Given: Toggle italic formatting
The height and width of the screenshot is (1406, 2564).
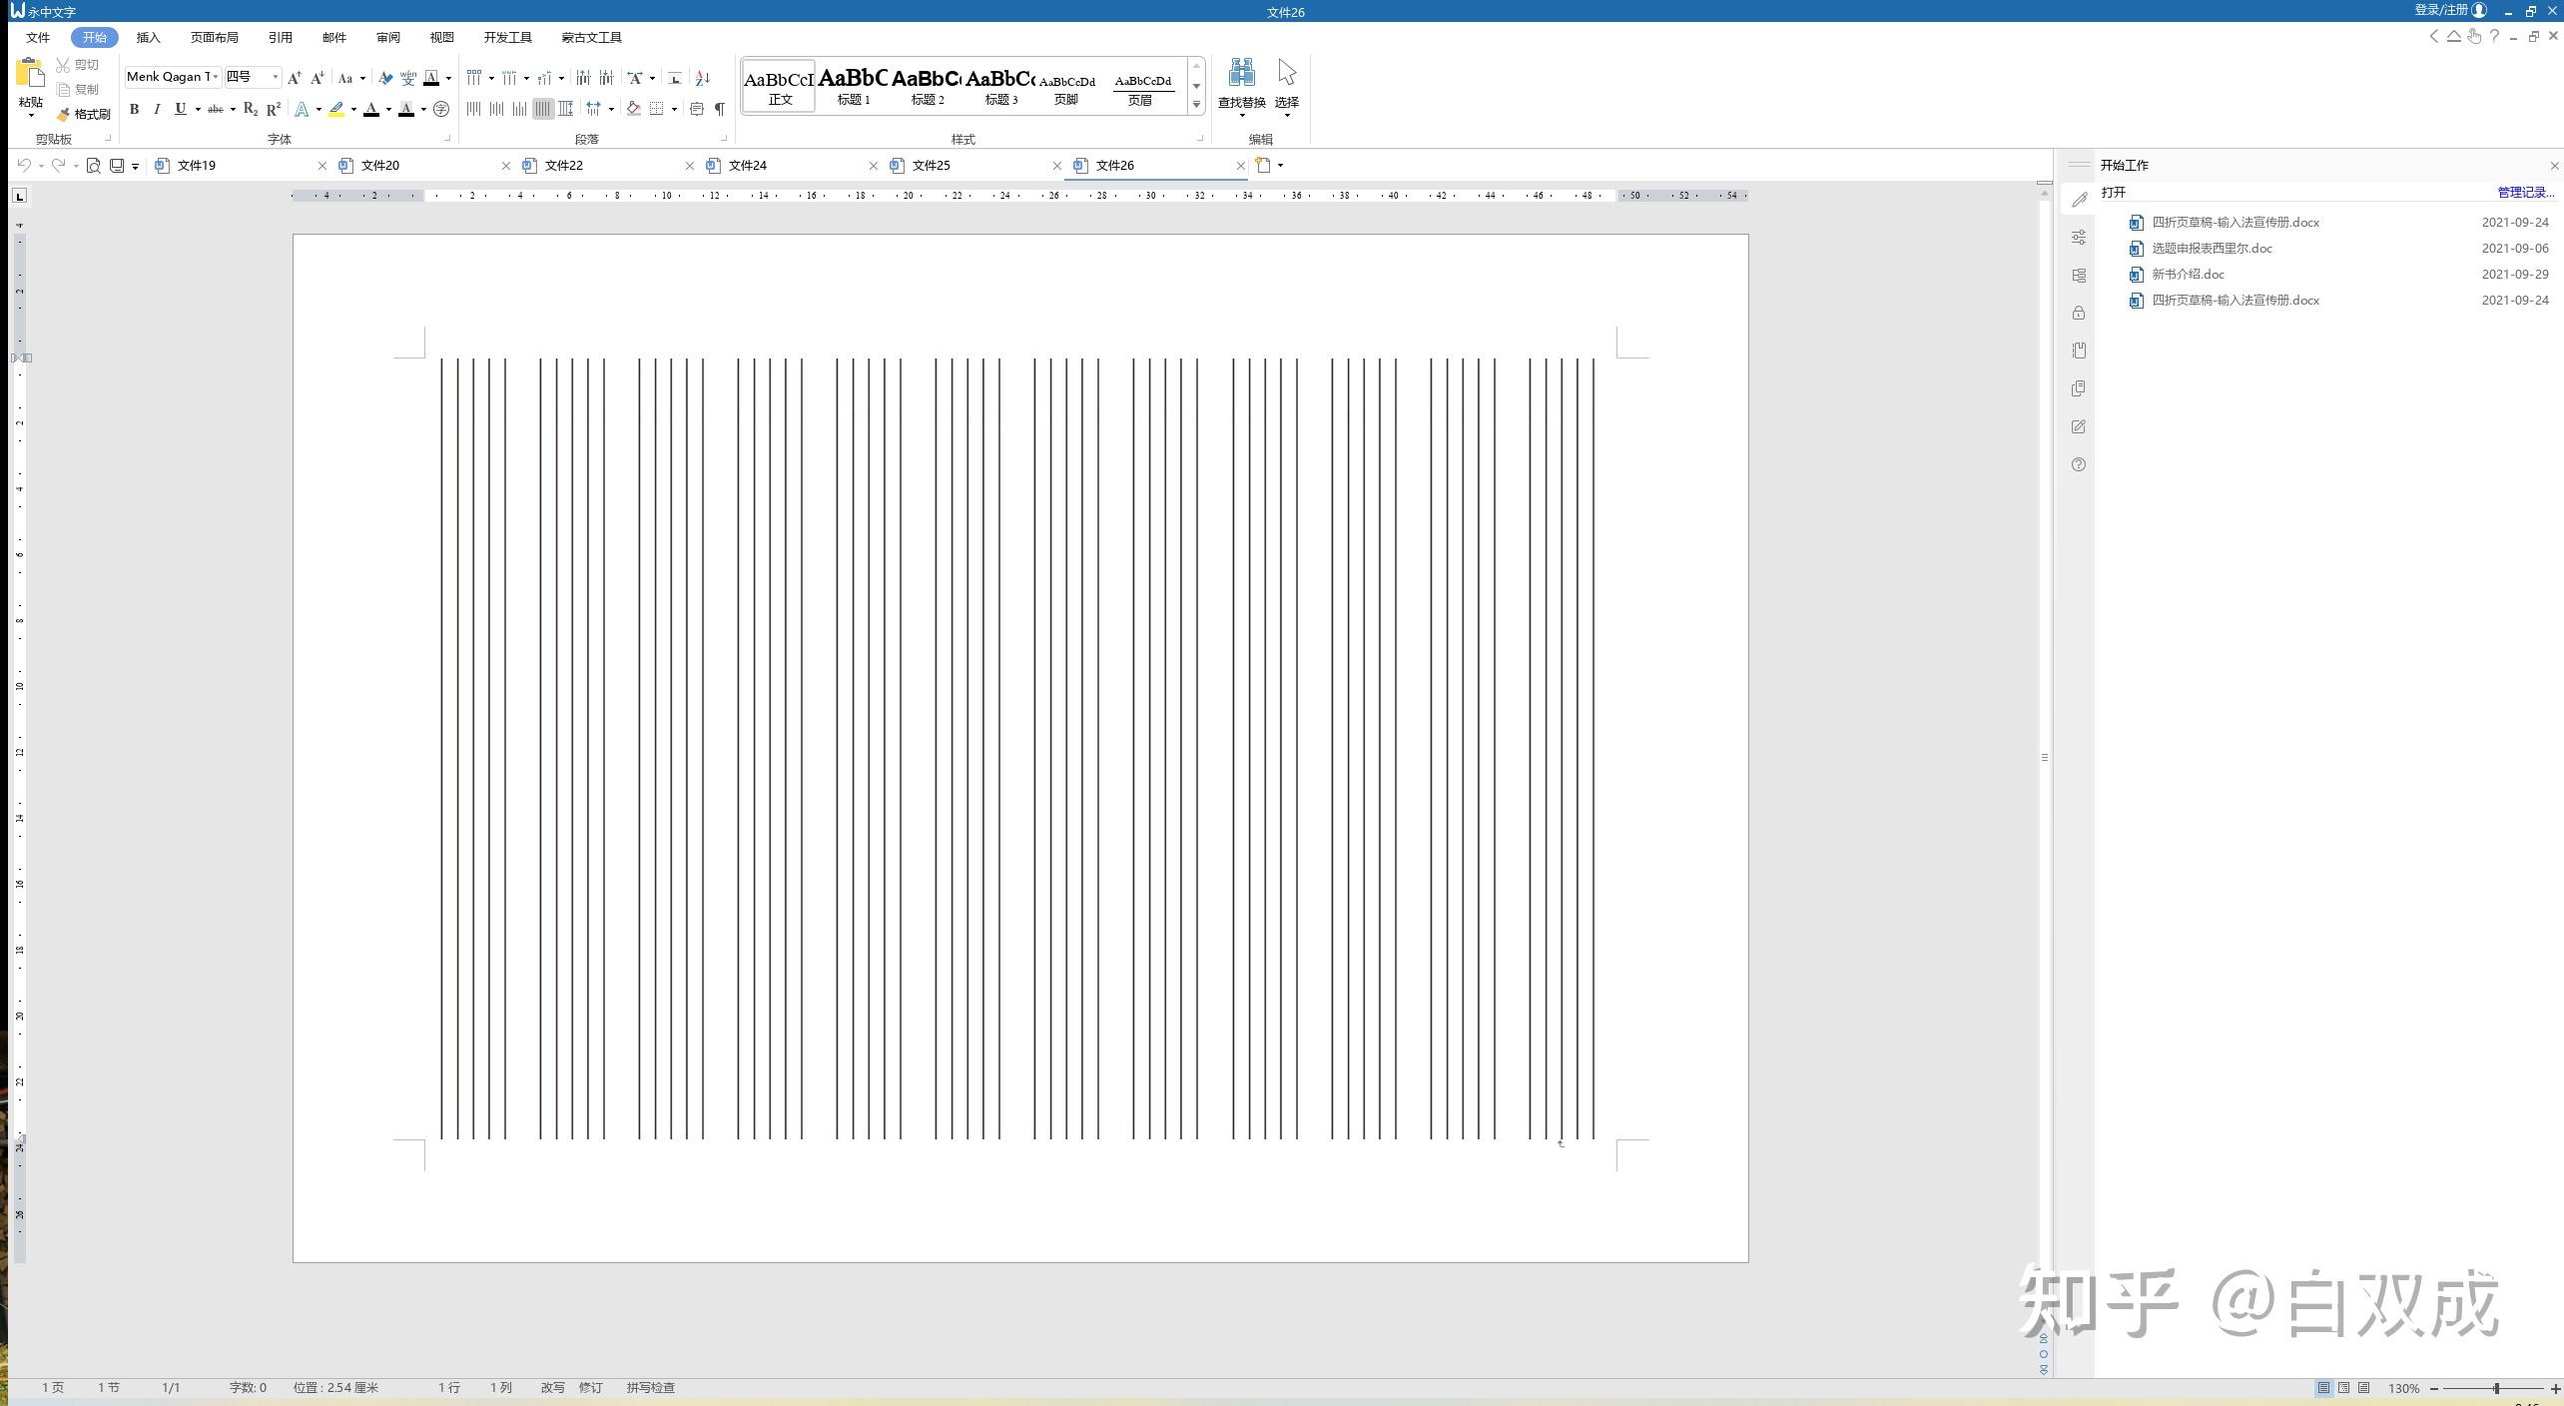Looking at the screenshot, I should coord(157,110).
